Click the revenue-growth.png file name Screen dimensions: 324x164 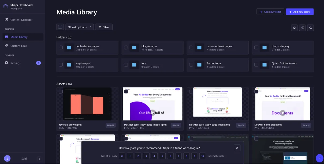coord(71,125)
